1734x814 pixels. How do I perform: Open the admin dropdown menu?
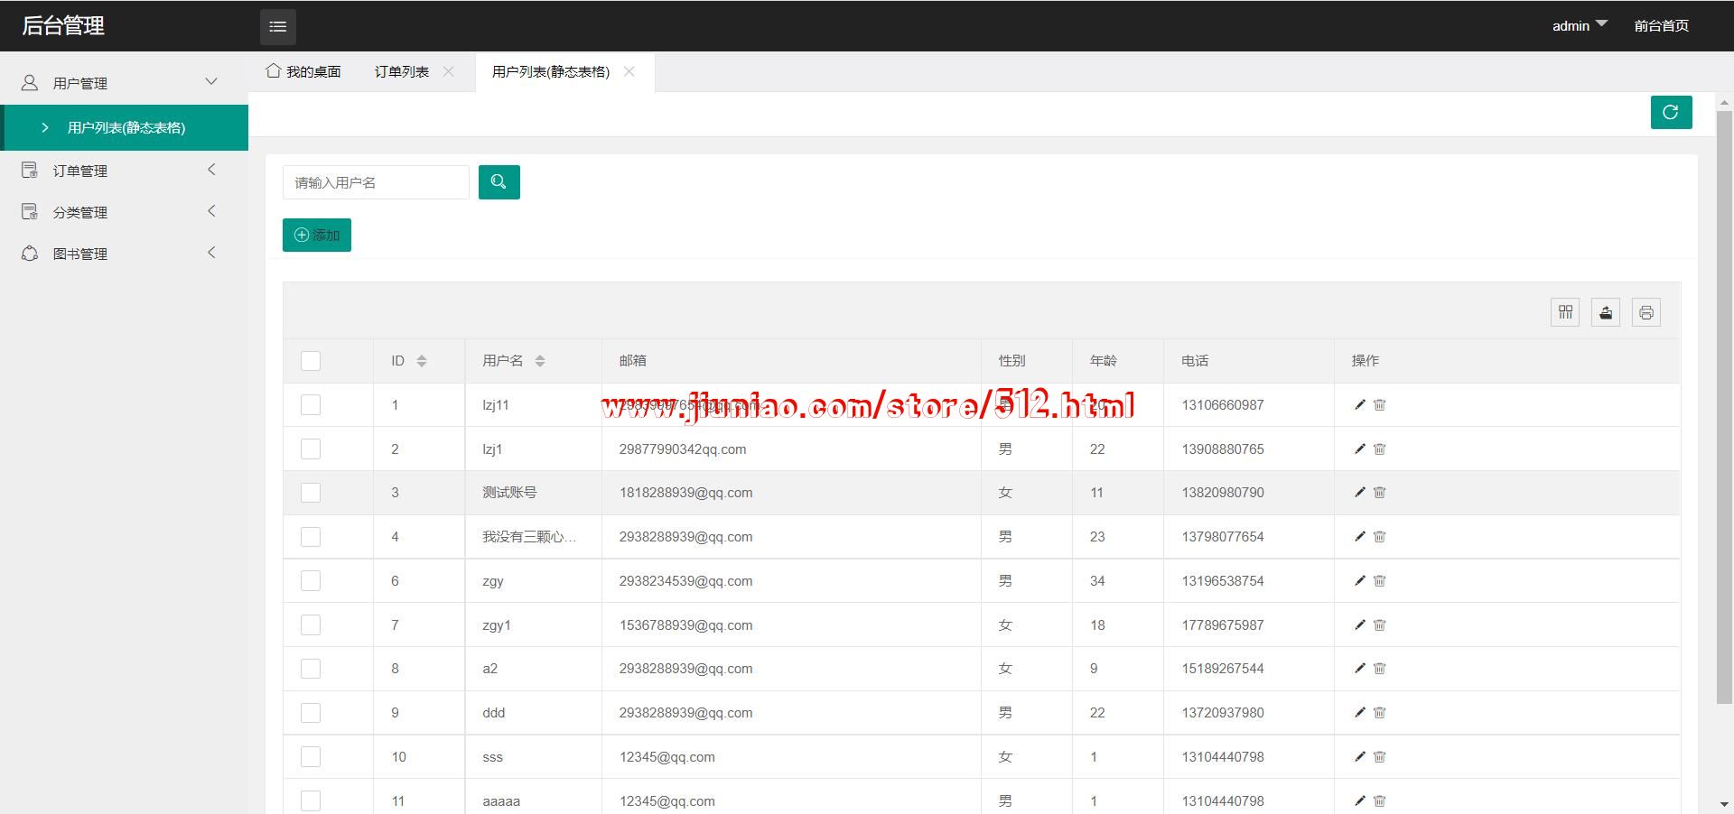[1579, 25]
